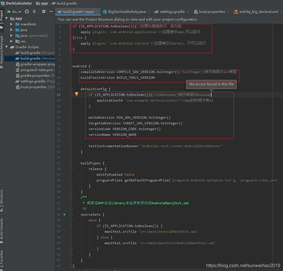
Task: Open the Android view dropdown
Action: pyautogui.click(x=14, y=11)
